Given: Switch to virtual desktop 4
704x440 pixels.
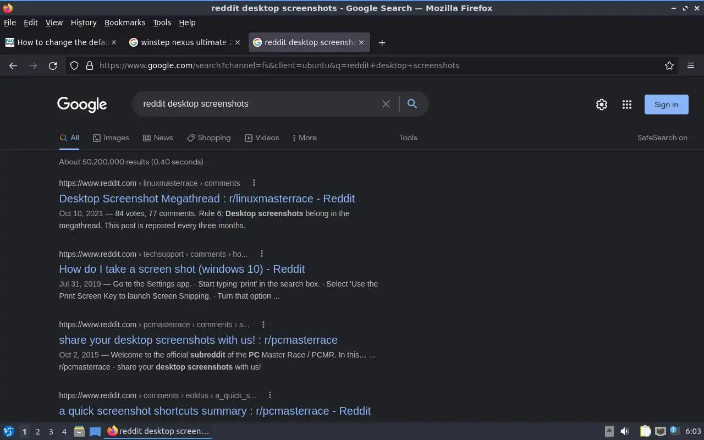Looking at the screenshot, I should [64, 432].
